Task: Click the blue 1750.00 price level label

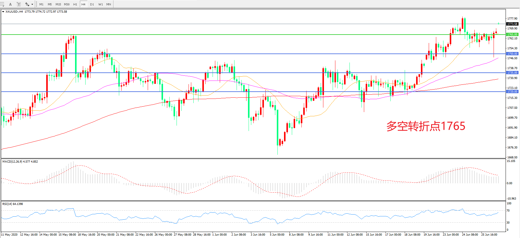Action: 512,54
